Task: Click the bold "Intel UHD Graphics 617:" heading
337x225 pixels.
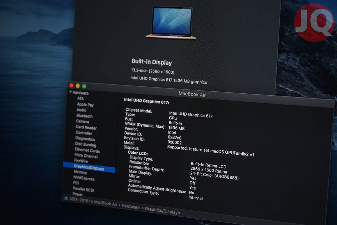Action: [146, 101]
